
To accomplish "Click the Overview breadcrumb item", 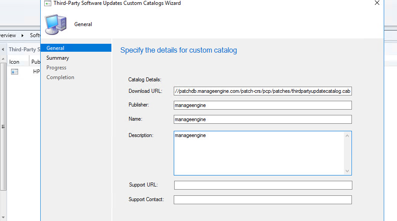I will point(8,35).
